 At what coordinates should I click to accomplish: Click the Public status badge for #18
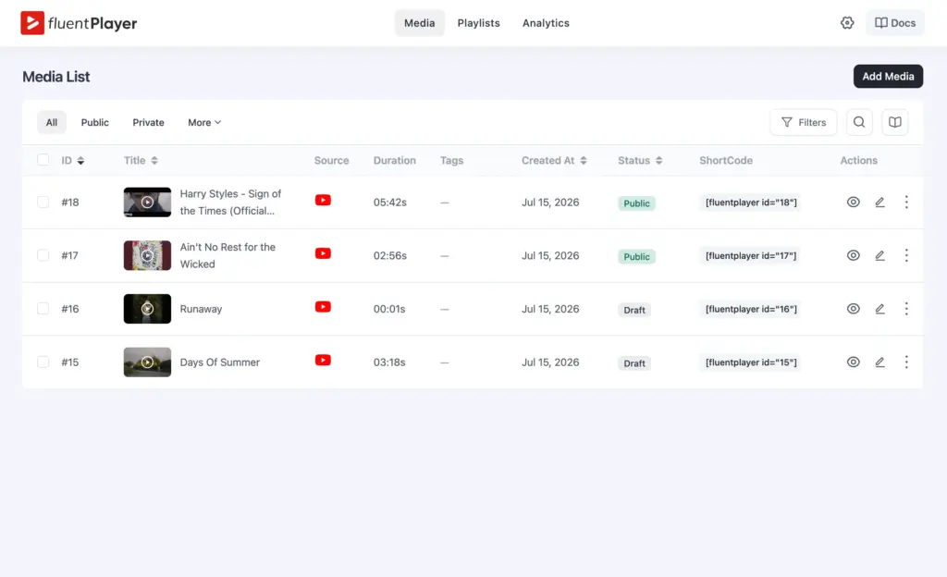pos(636,203)
